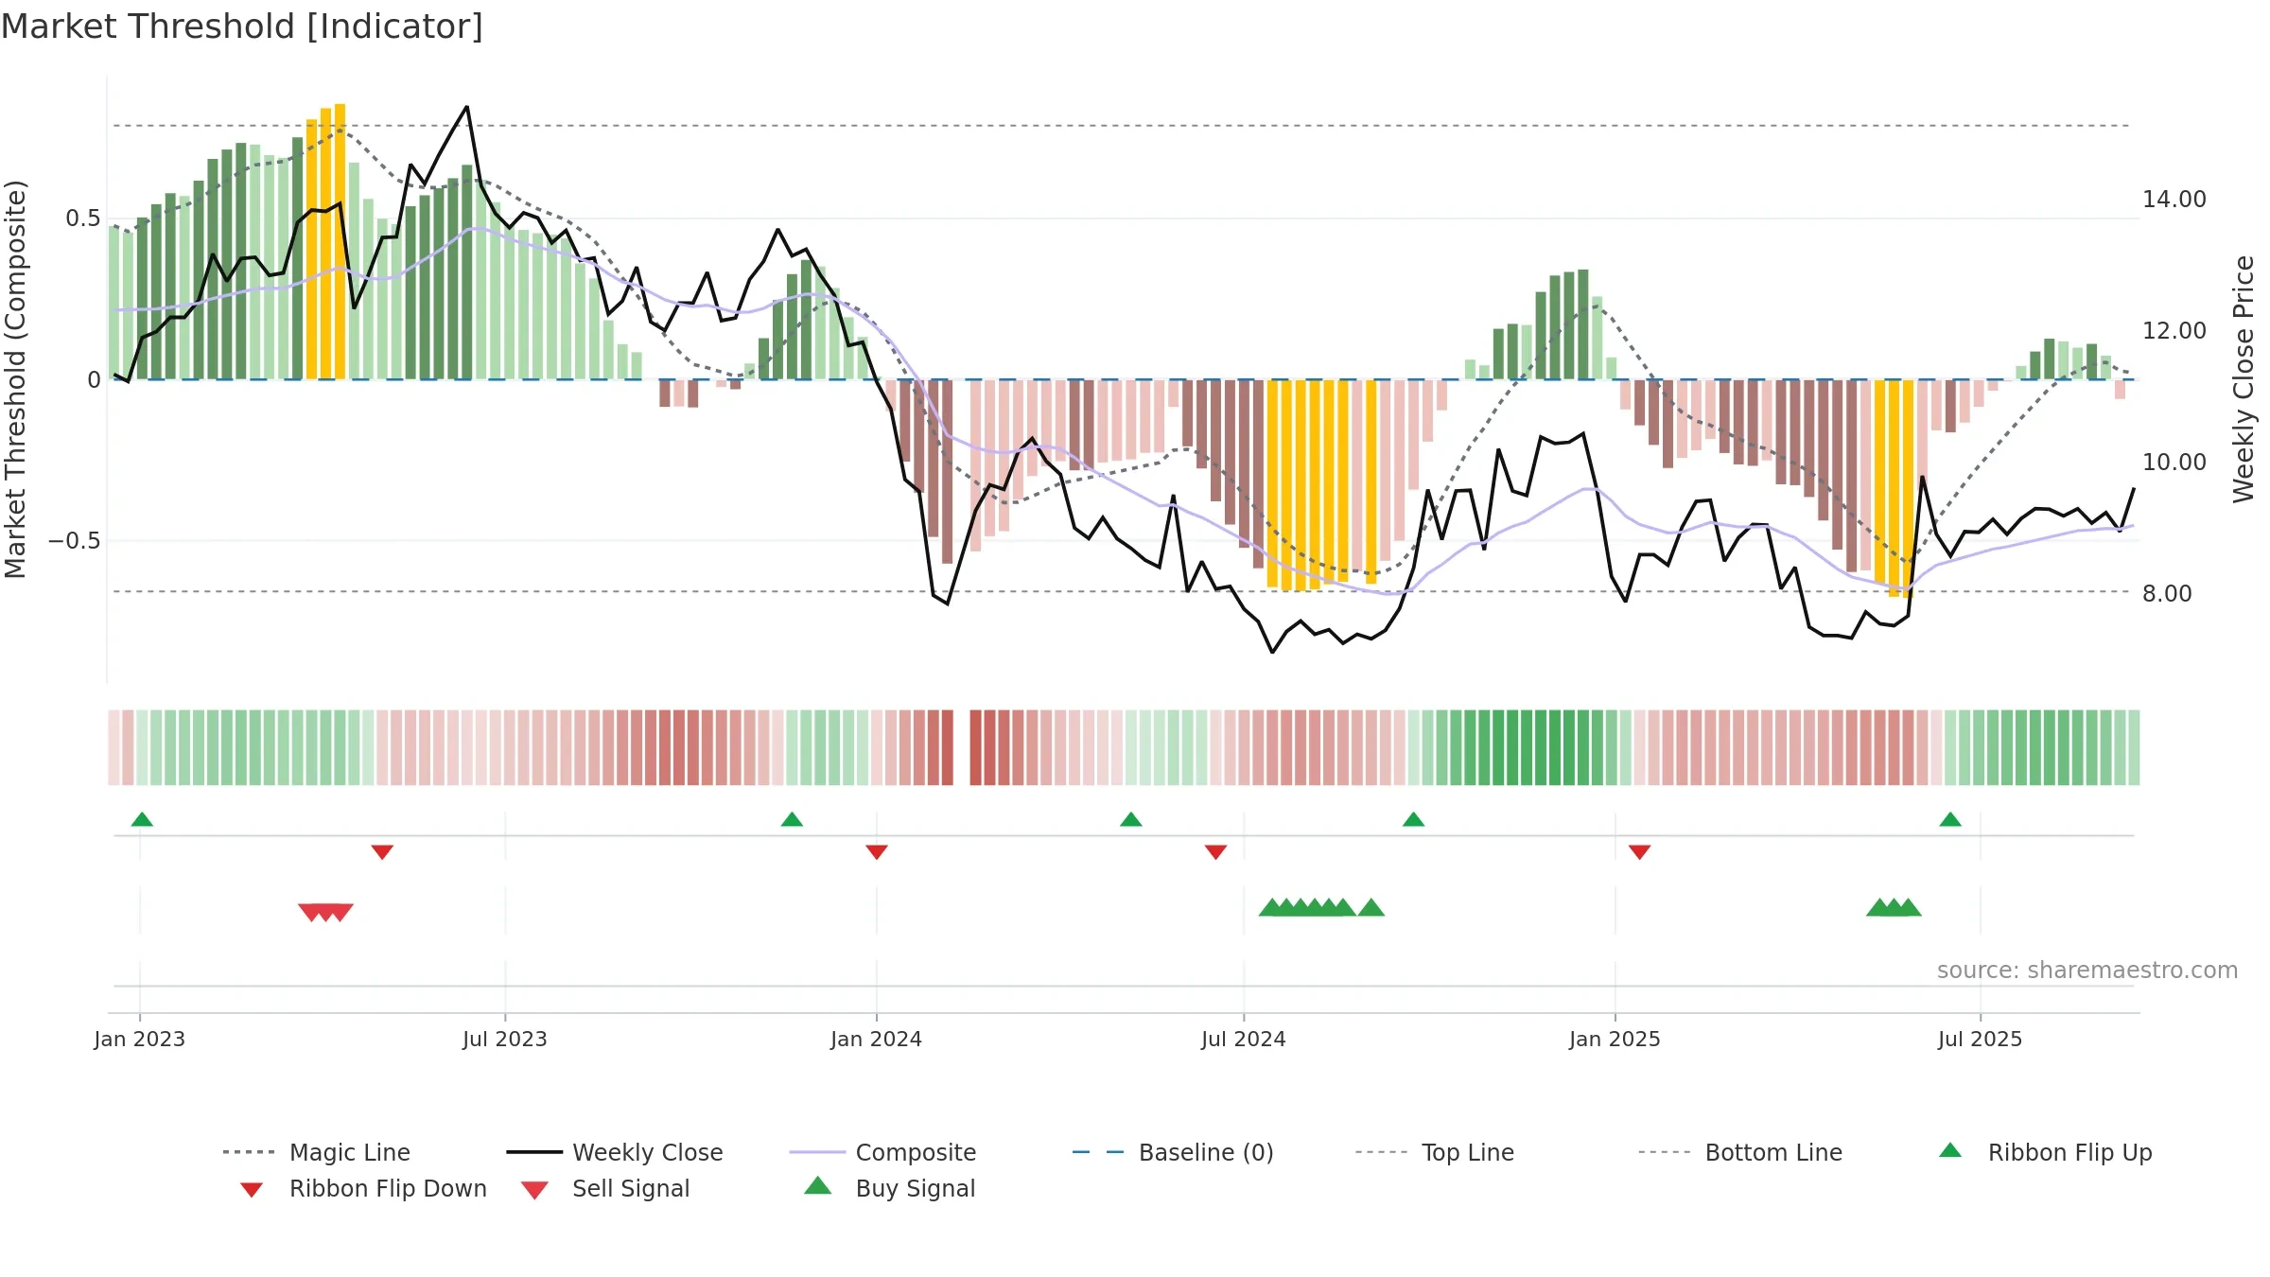Viewport: 2270px width, 1277px height.
Task: Toggle the Baseline (0) legend entry
Action: point(1173,1152)
